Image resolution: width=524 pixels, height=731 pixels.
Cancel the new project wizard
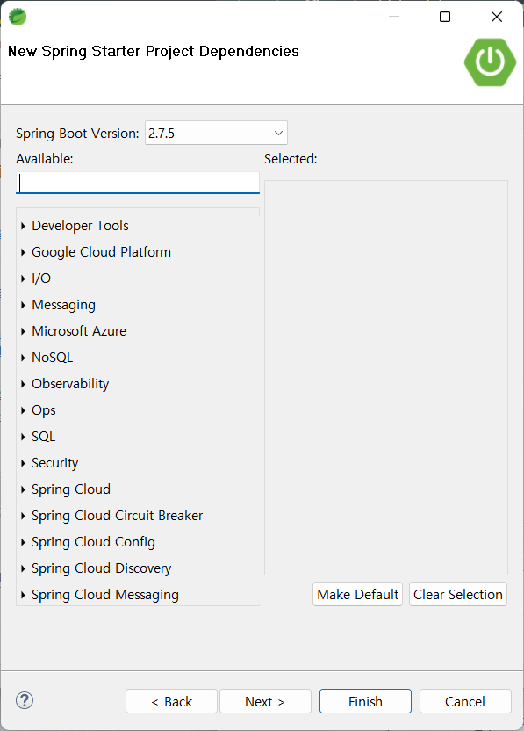coord(465,701)
